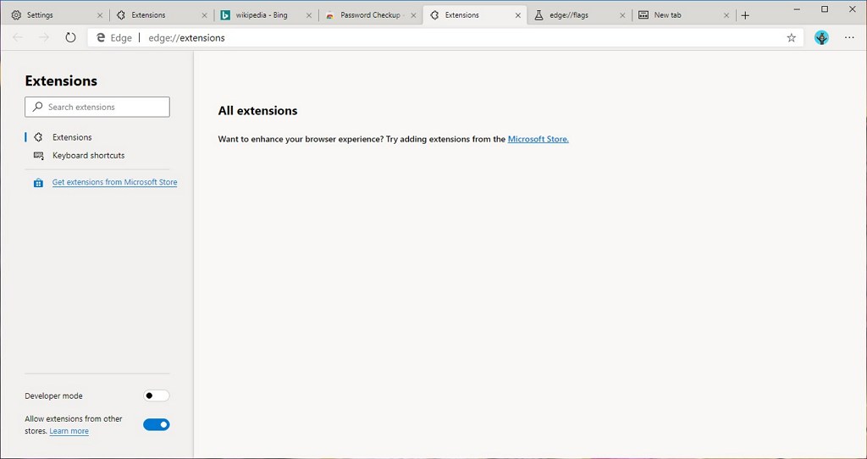Open the Learn more link
Image resolution: width=867 pixels, height=459 pixels.
pos(69,431)
